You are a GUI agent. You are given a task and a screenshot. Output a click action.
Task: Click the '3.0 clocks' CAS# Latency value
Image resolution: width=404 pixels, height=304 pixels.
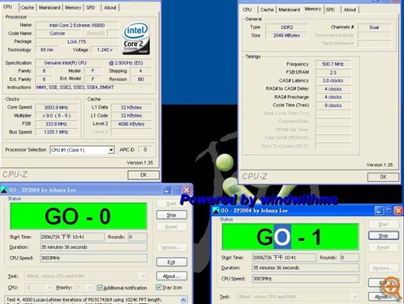click(333, 80)
